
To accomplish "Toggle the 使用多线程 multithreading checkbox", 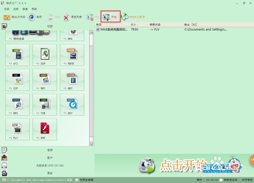I will pyautogui.click(x=77, y=180).
